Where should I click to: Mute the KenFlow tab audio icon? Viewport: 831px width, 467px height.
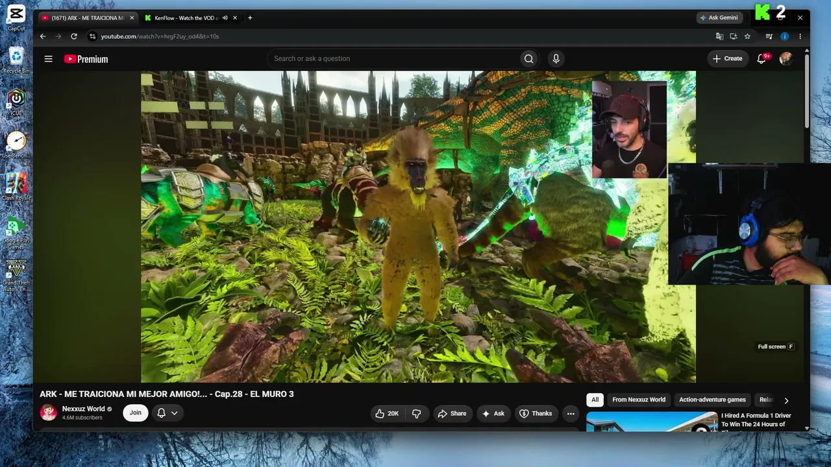[225, 18]
